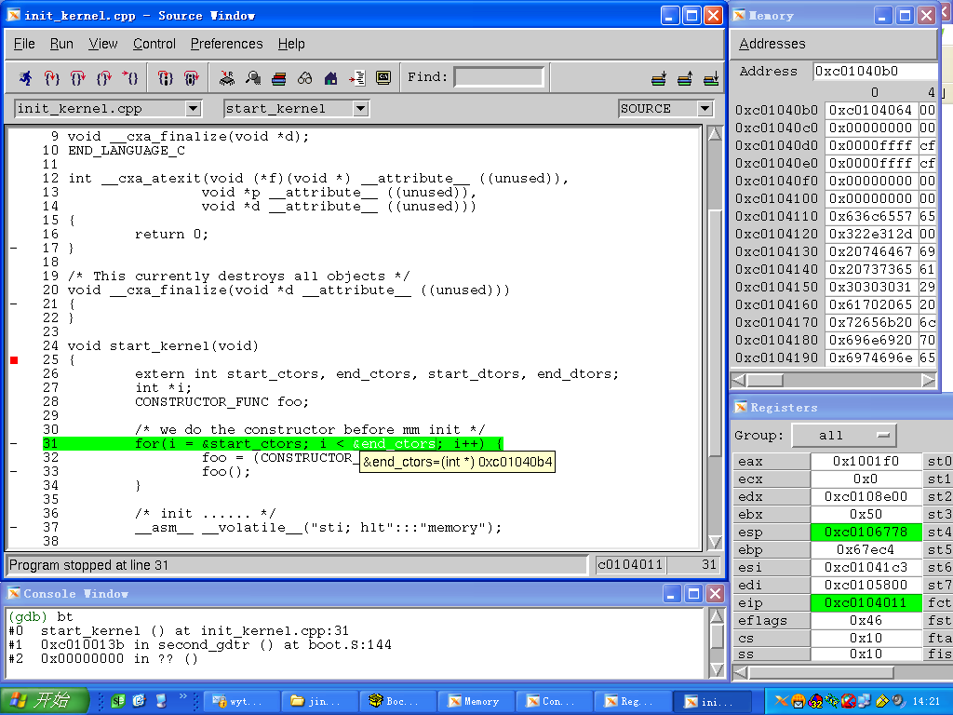Click the Run program toolbar icon

25,78
